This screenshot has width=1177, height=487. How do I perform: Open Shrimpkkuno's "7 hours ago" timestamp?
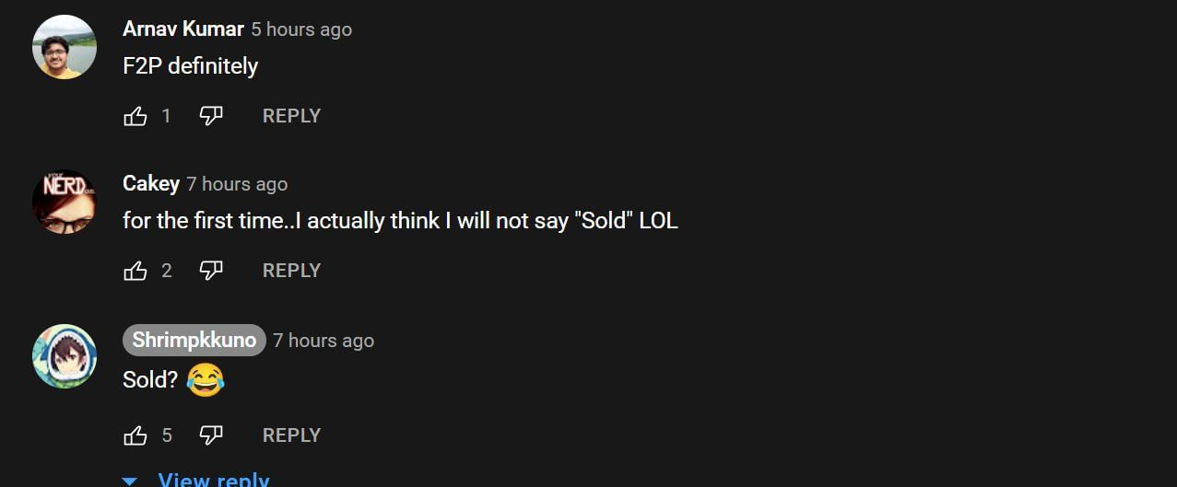pos(324,341)
